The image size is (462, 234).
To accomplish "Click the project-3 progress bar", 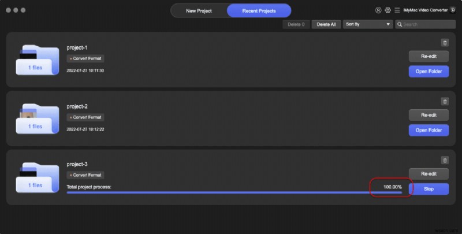I will tap(234, 192).
